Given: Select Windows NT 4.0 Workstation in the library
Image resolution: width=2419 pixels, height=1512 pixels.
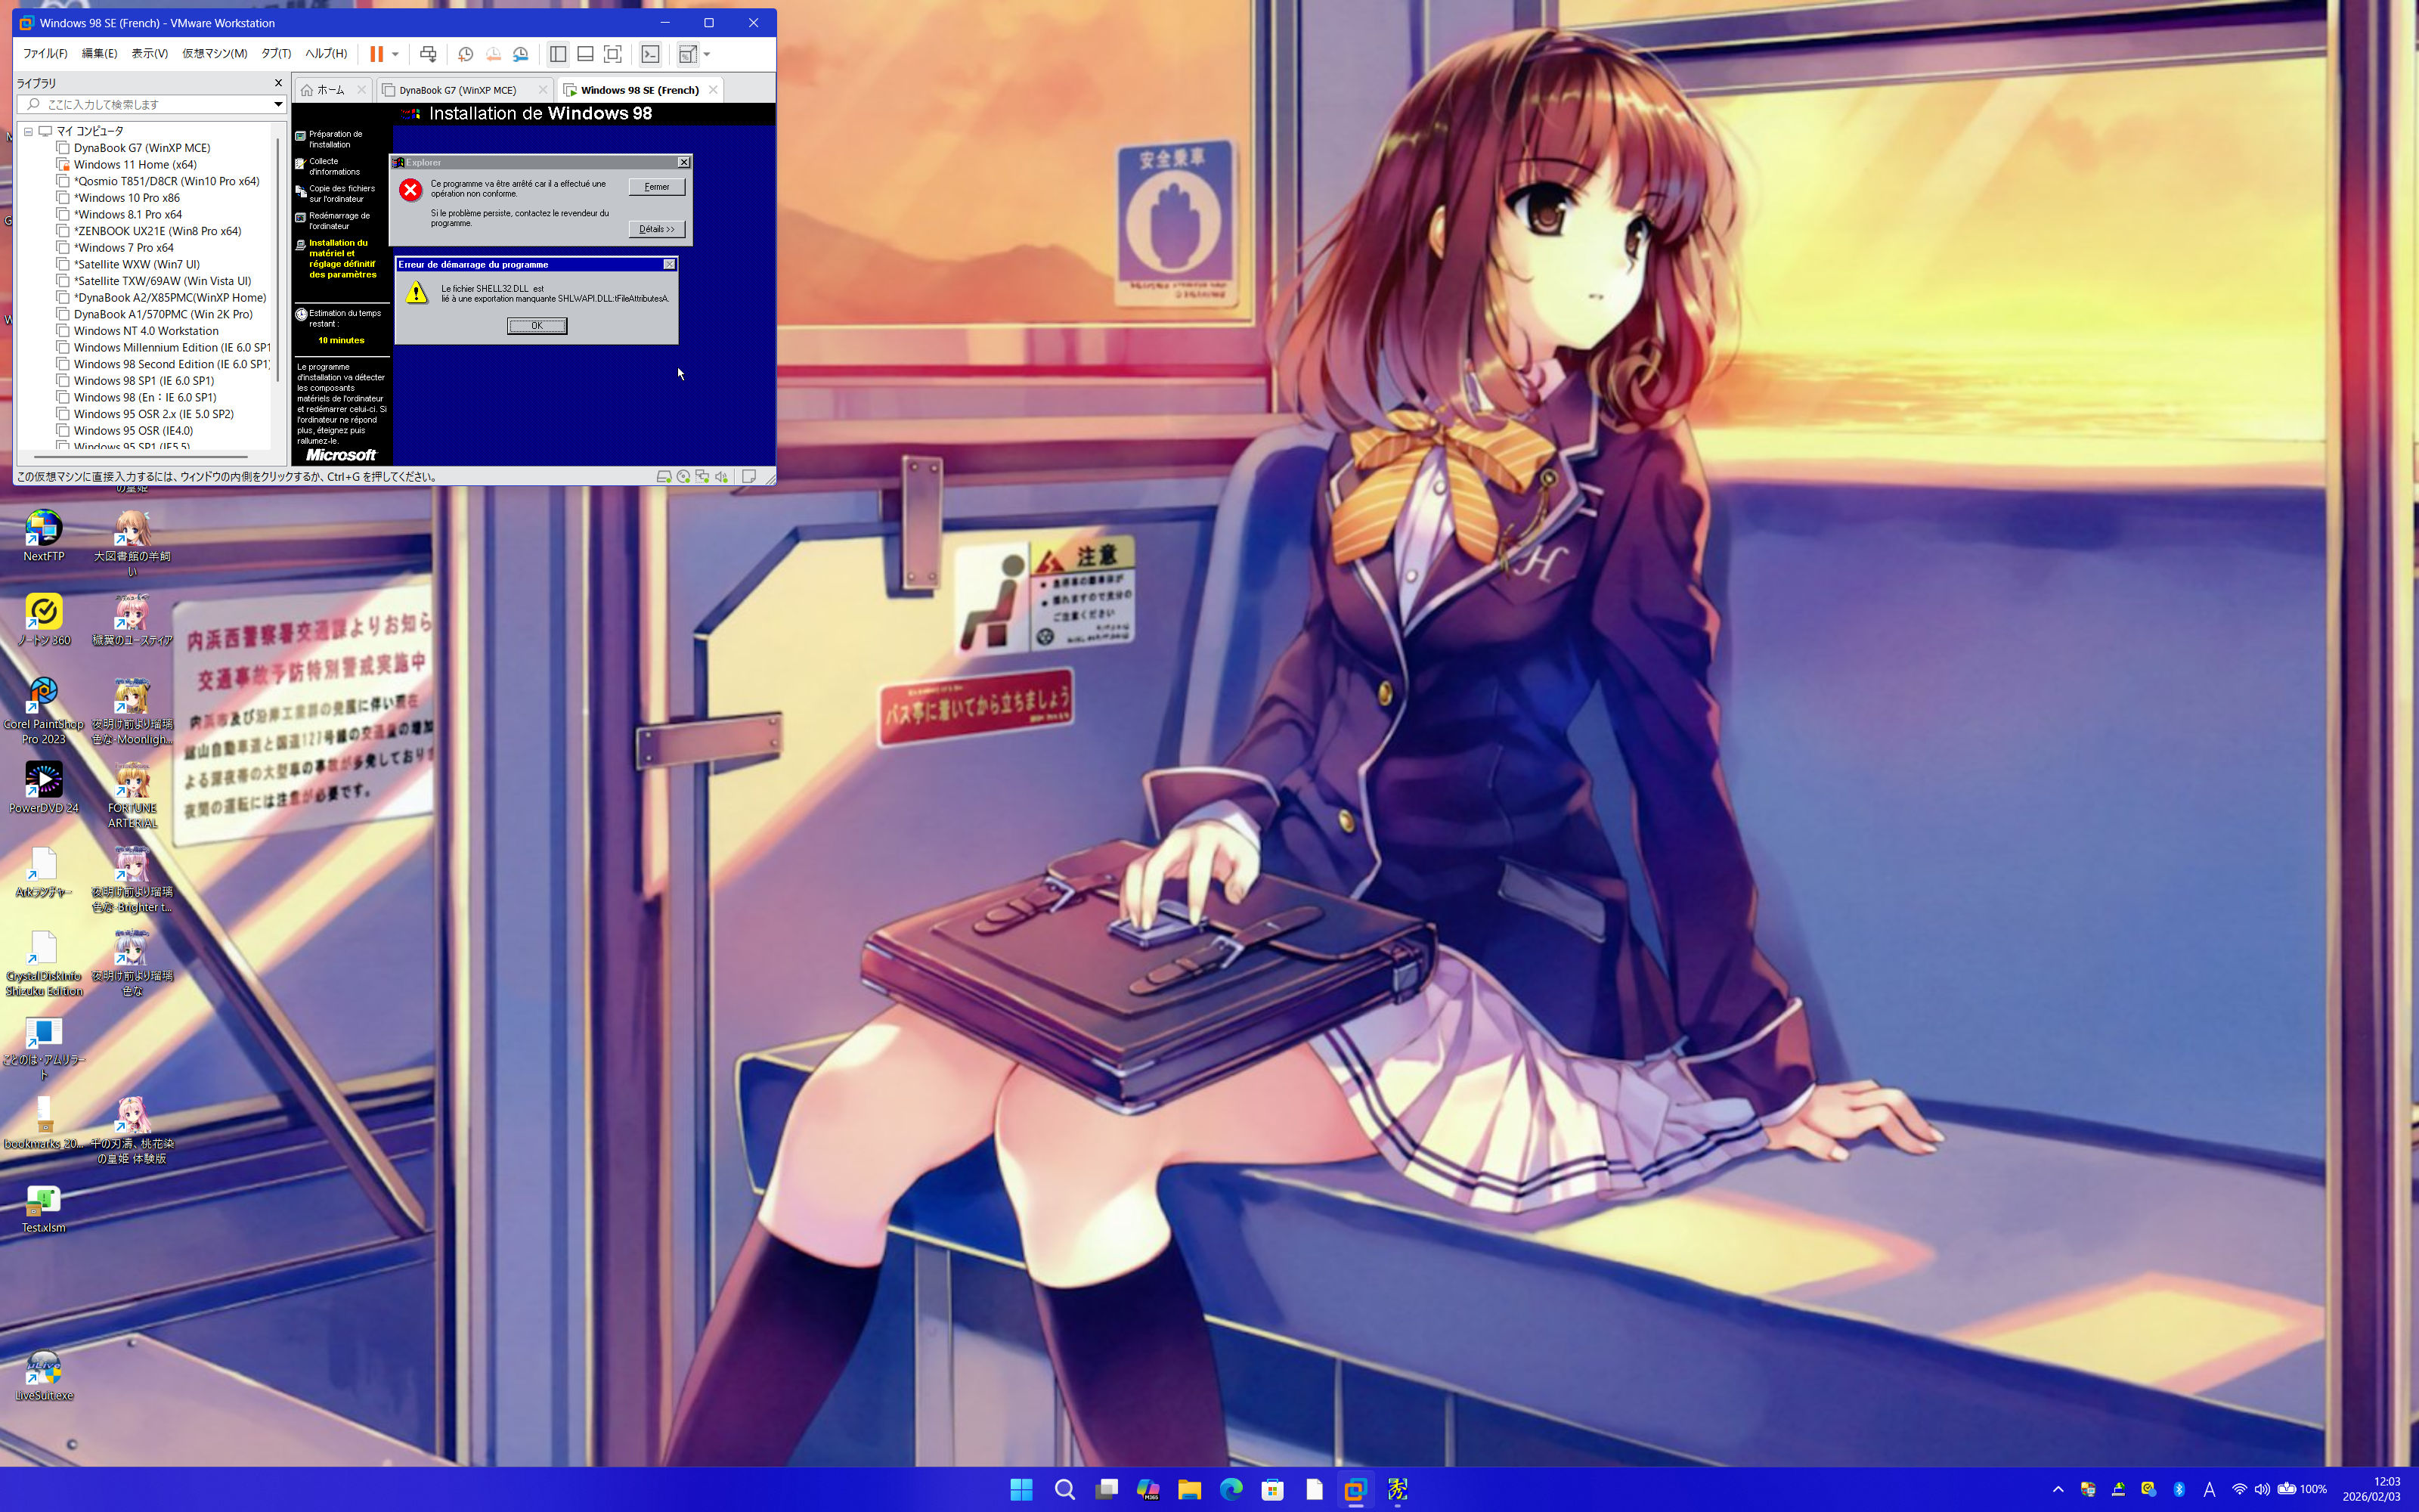Looking at the screenshot, I should 146,331.
